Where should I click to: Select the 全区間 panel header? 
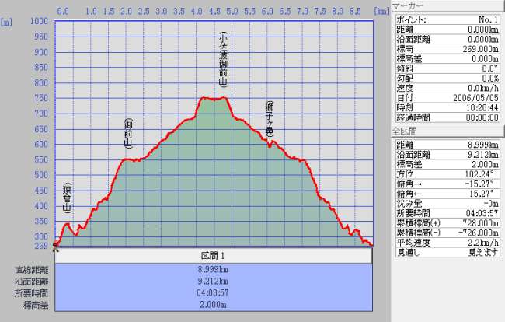[447, 131]
